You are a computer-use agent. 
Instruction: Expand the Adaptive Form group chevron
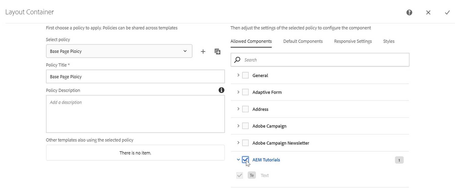click(238, 92)
